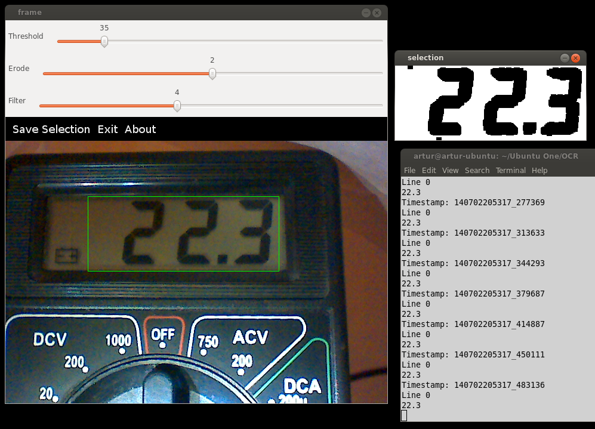This screenshot has height=429, width=595.
Task: Click the selection window title bar
Action: click(491, 58)
